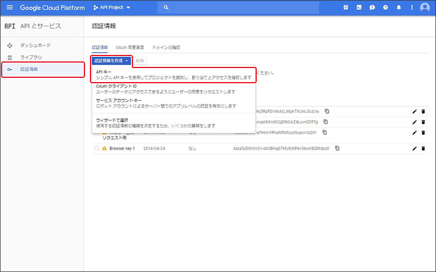Copy the key ending in DDf7g
The image size is (436, 272).
tap(325, 122)
